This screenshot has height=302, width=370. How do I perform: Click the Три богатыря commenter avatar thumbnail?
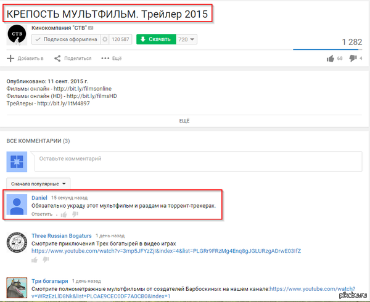(x=16, y=286)
